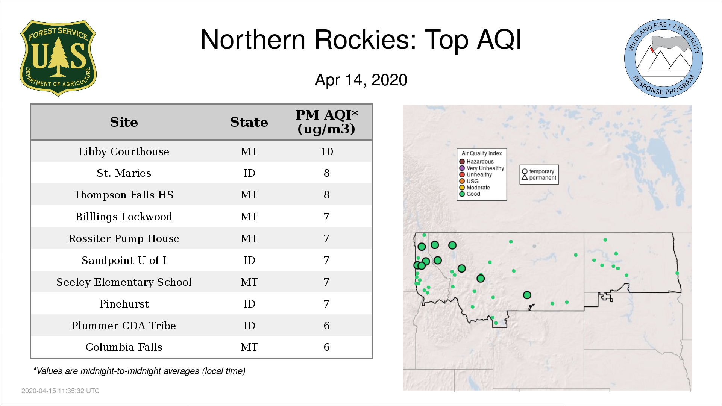Click the AQI value 8 for St. Maries
Screen dimensions: 722x406
tap(326, 173)
